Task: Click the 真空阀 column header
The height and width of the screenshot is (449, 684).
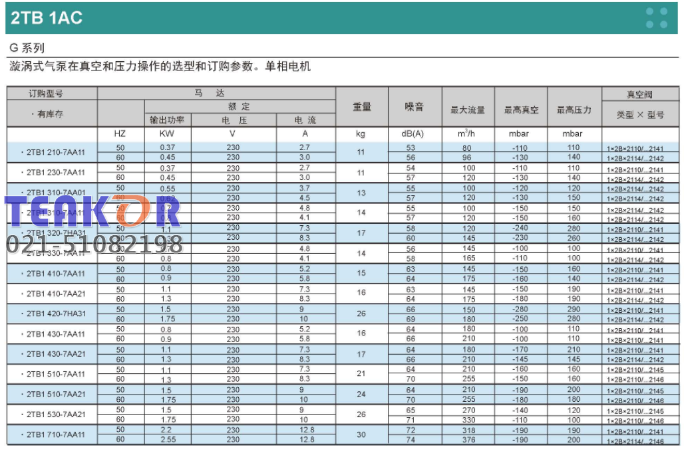Action: [640, 94]
